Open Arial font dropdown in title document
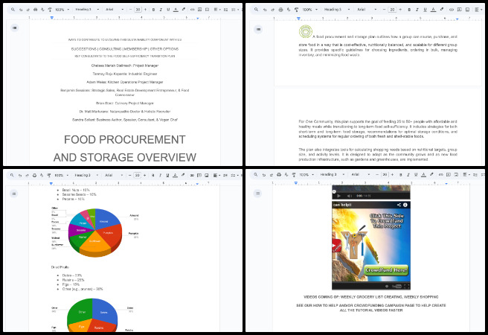488x335 pixels. coord(115,10)
